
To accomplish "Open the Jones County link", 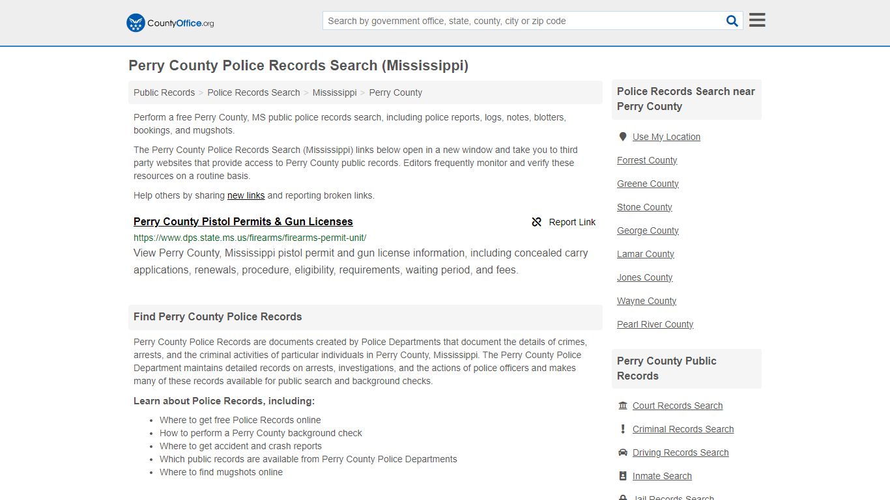I will (644, 277).
